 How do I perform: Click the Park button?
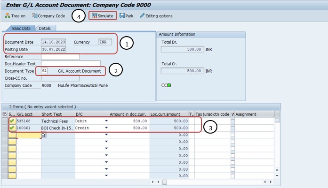point(126,16)
